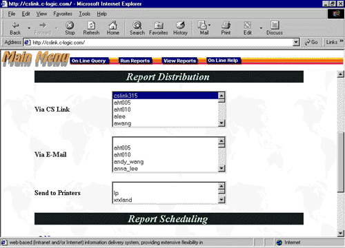Click the Windows logo throbber icon
The height and width of the screenshot is (248, 345).
(336, 14)
